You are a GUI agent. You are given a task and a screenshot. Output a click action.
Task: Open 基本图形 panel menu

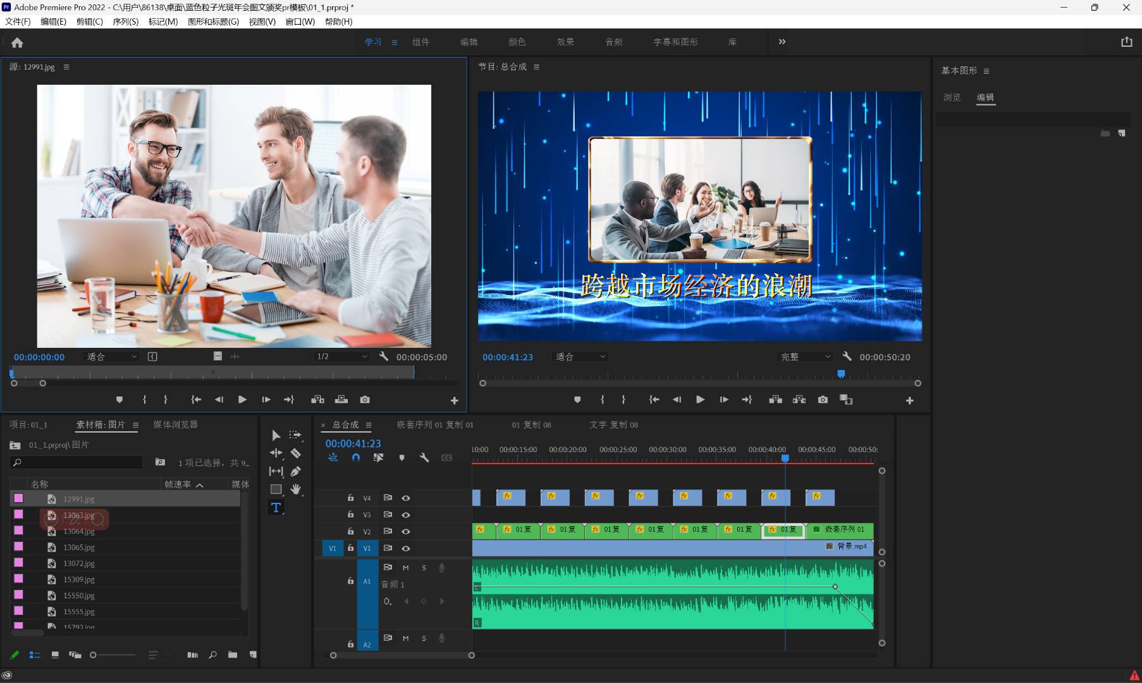click(986, 71)
